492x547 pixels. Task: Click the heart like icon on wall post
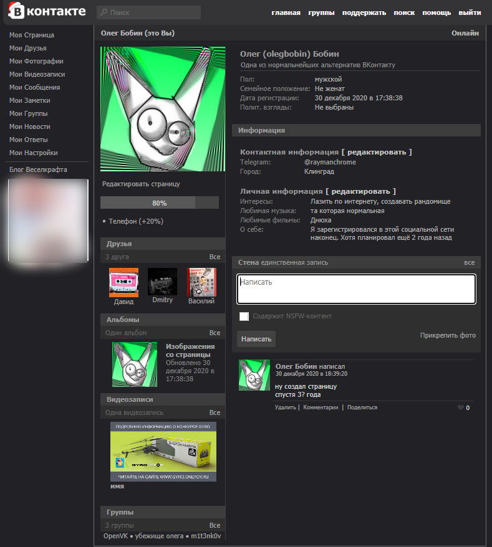coord(461,407)
